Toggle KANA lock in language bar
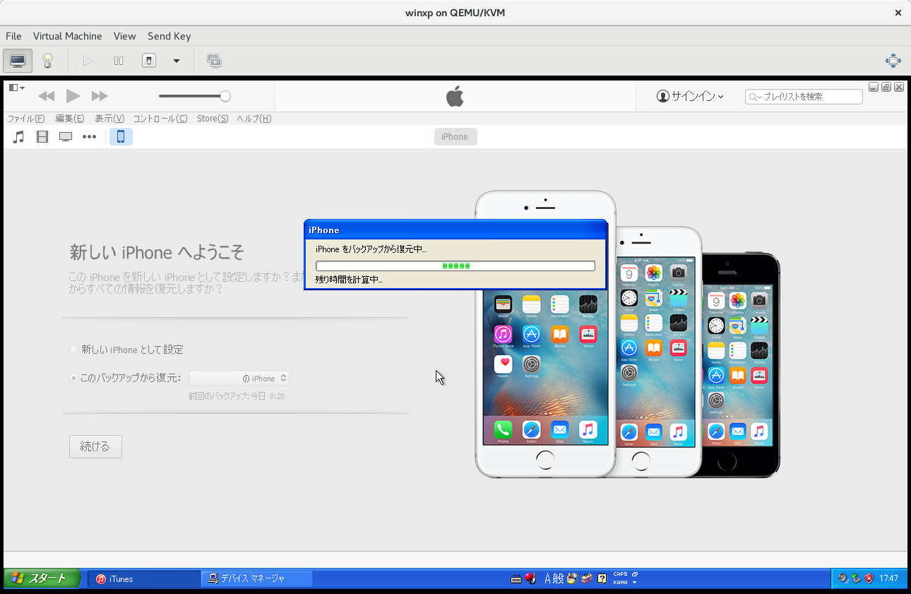This screenshot has width=911, height=594. click(620, 583)
